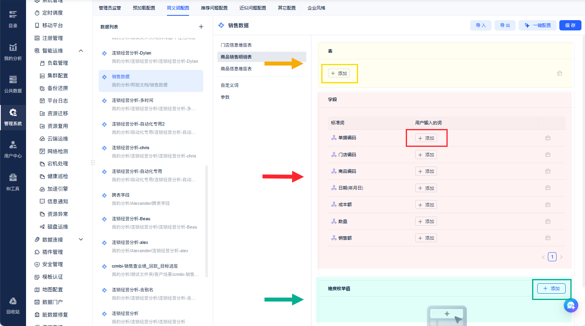Viewport: 585px width, 326px height.
Task: Click the 导入 import button
Action: click(481, 25)
